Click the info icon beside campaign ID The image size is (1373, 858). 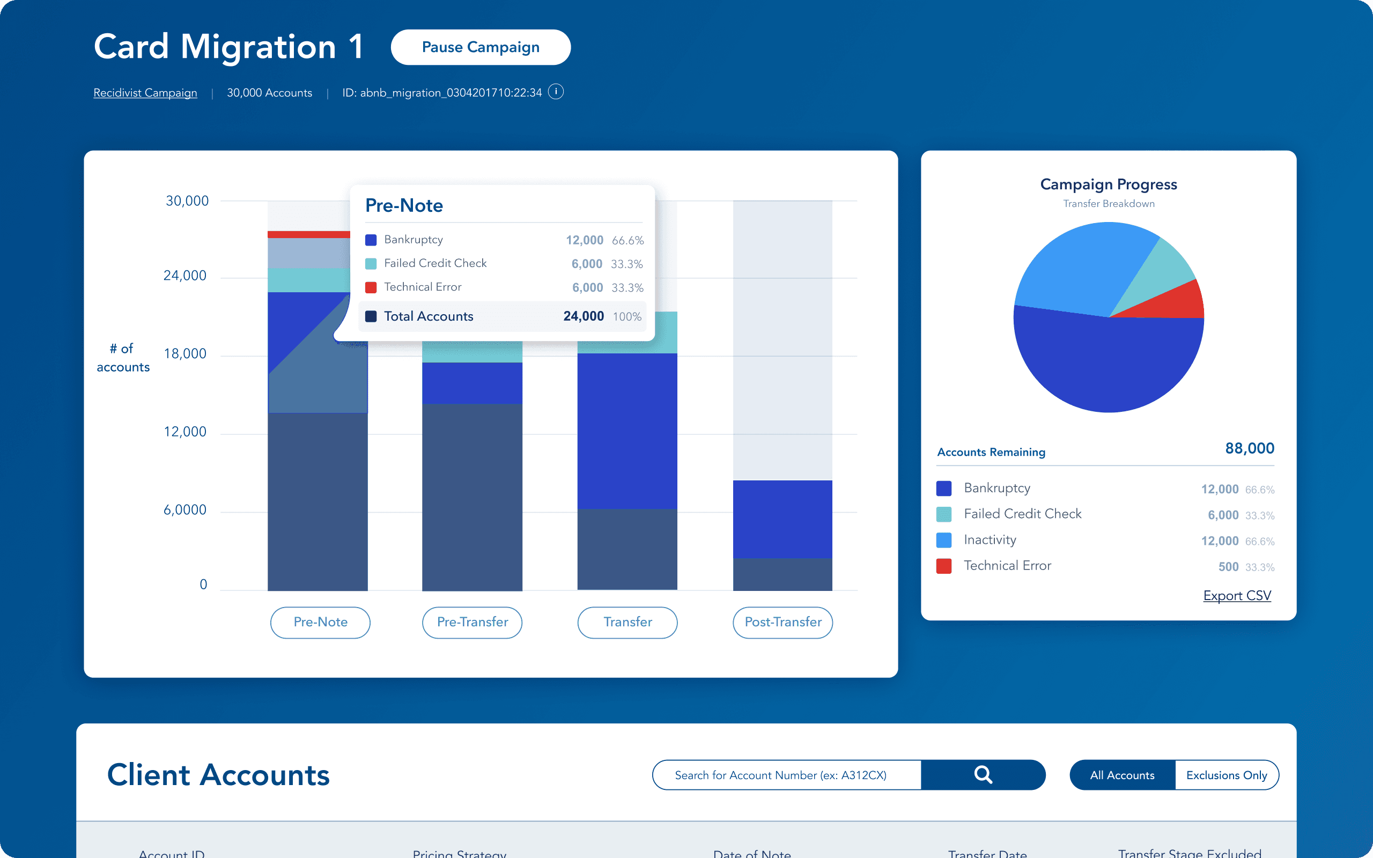click(x=556, y=92)
